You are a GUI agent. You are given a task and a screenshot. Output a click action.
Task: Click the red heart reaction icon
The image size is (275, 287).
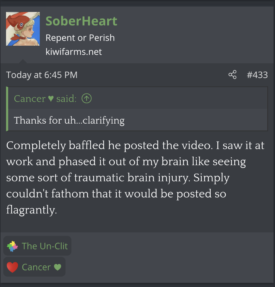12,267
